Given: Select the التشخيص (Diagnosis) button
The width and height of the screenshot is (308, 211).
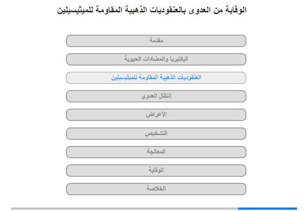Looking at the screenshot, I should click(x=156, y=134).
